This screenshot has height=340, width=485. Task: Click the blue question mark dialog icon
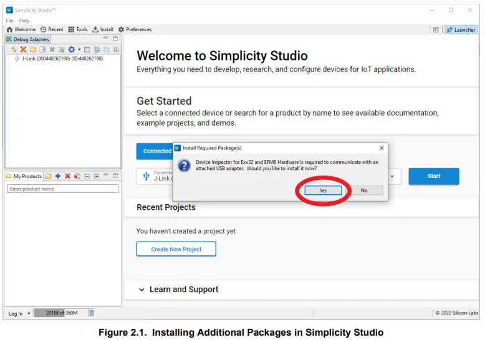(x=184, y=166)
